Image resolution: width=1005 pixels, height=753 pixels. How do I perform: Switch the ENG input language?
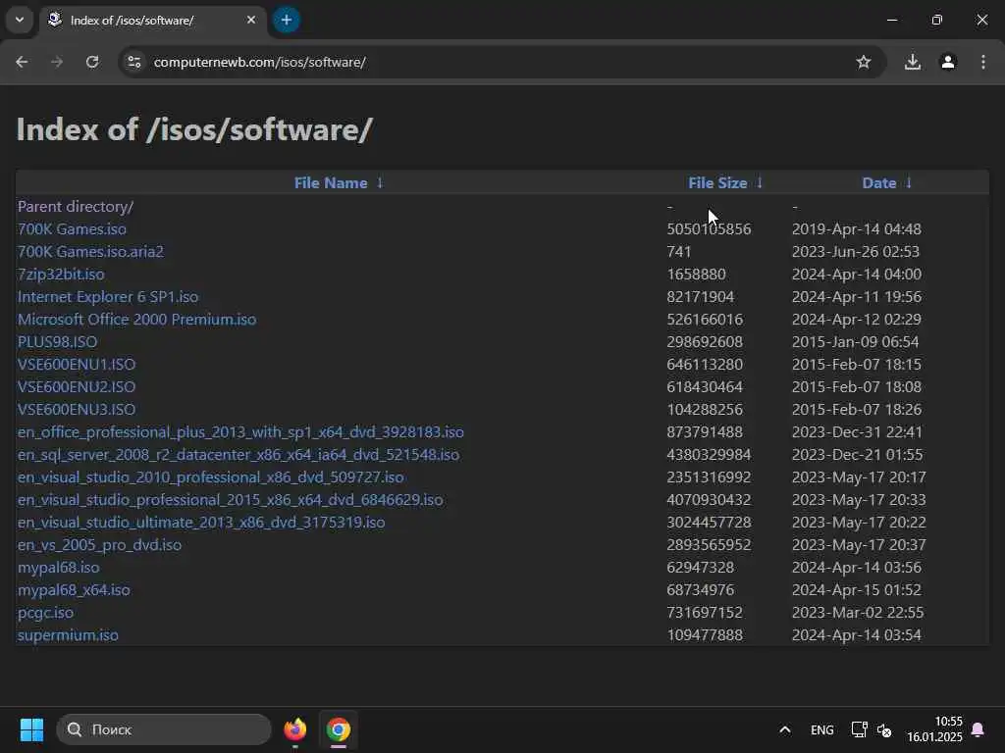point(821,729)
